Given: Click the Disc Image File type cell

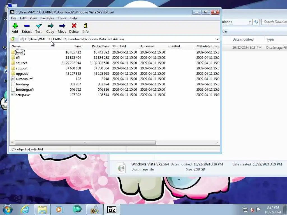Looking at the screenshot, I should pyautogui.click(x=276, y=48).
